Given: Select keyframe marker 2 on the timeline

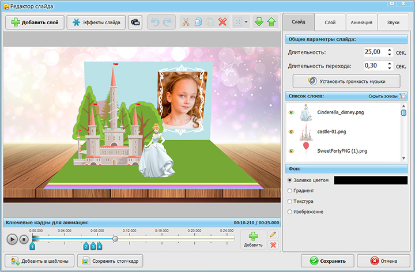Looking at the screenshot, I should [x=86, y=246].
